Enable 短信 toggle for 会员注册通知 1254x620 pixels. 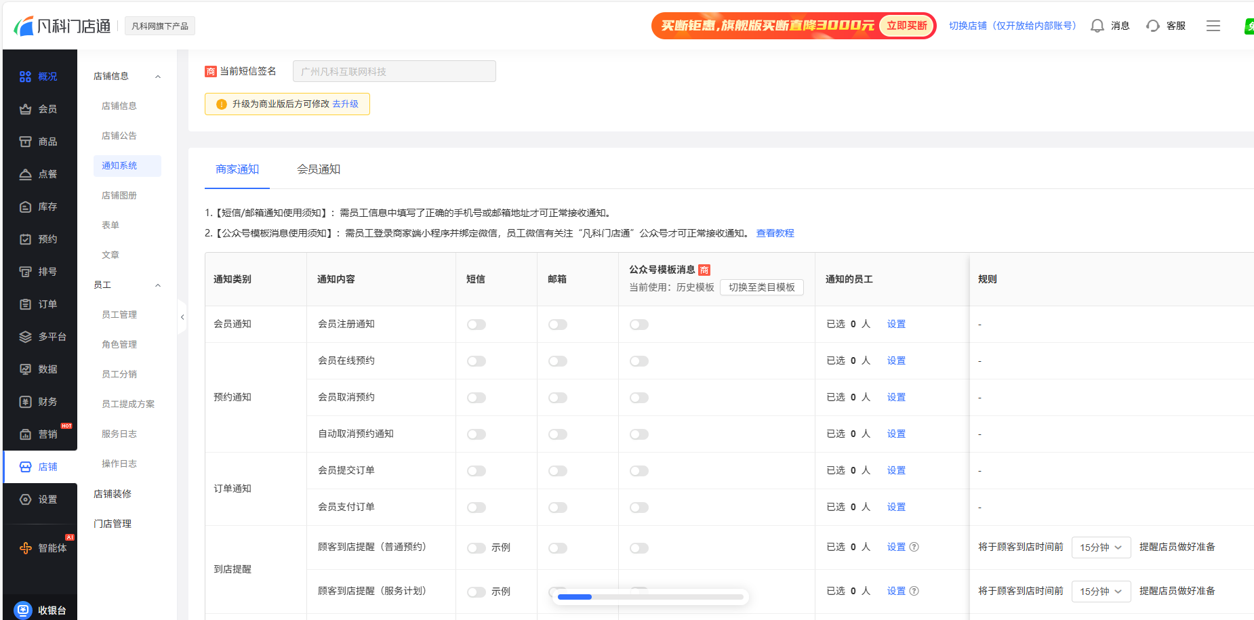pos(477,325)
